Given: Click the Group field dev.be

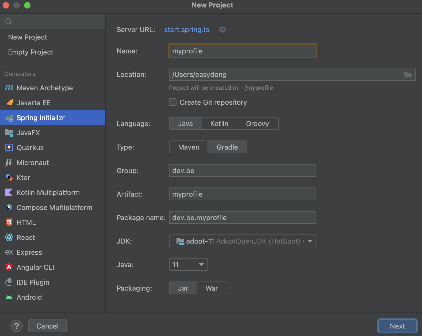Looking at the screenshot, I should tap(243, 171).
